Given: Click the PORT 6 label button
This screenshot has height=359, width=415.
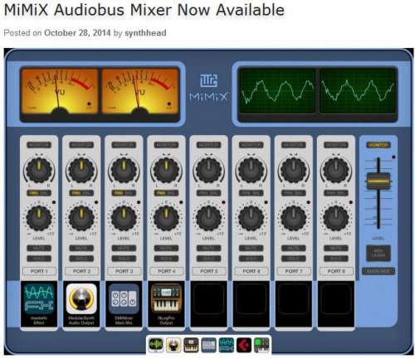Looking at the screenshot, I should tap(251, 271).
